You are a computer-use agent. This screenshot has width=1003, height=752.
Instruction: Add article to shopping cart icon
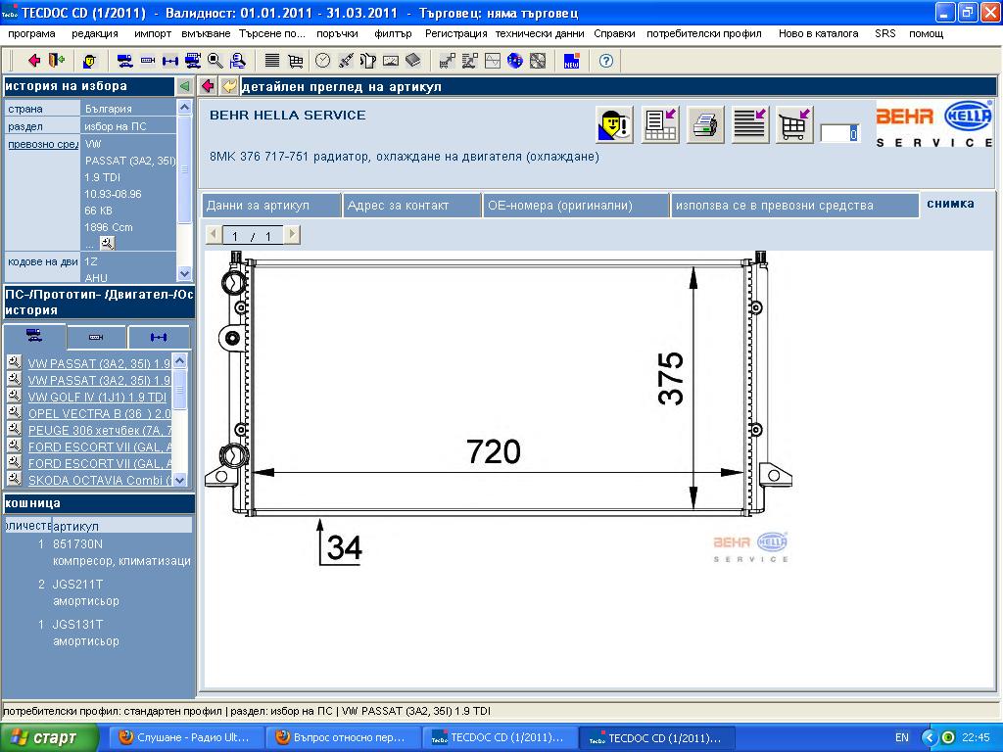pos(794,125)
